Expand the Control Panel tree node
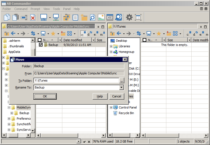 coord(111,107)
